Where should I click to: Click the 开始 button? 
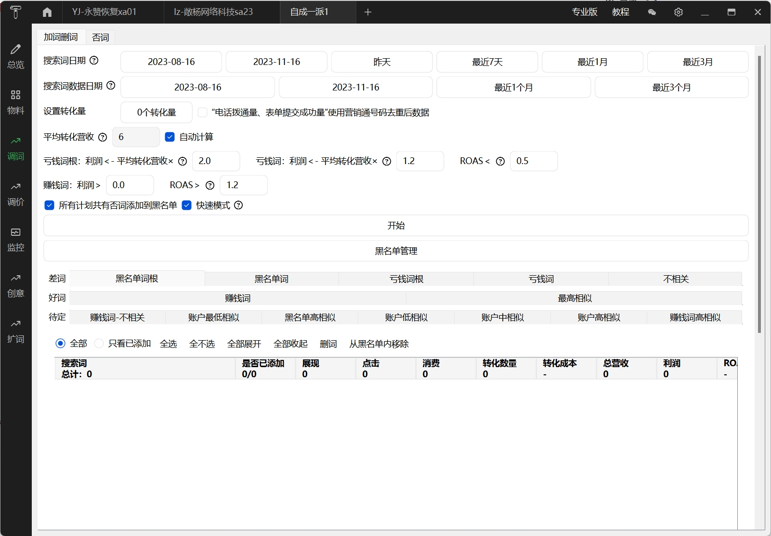(x=396, y=225)
